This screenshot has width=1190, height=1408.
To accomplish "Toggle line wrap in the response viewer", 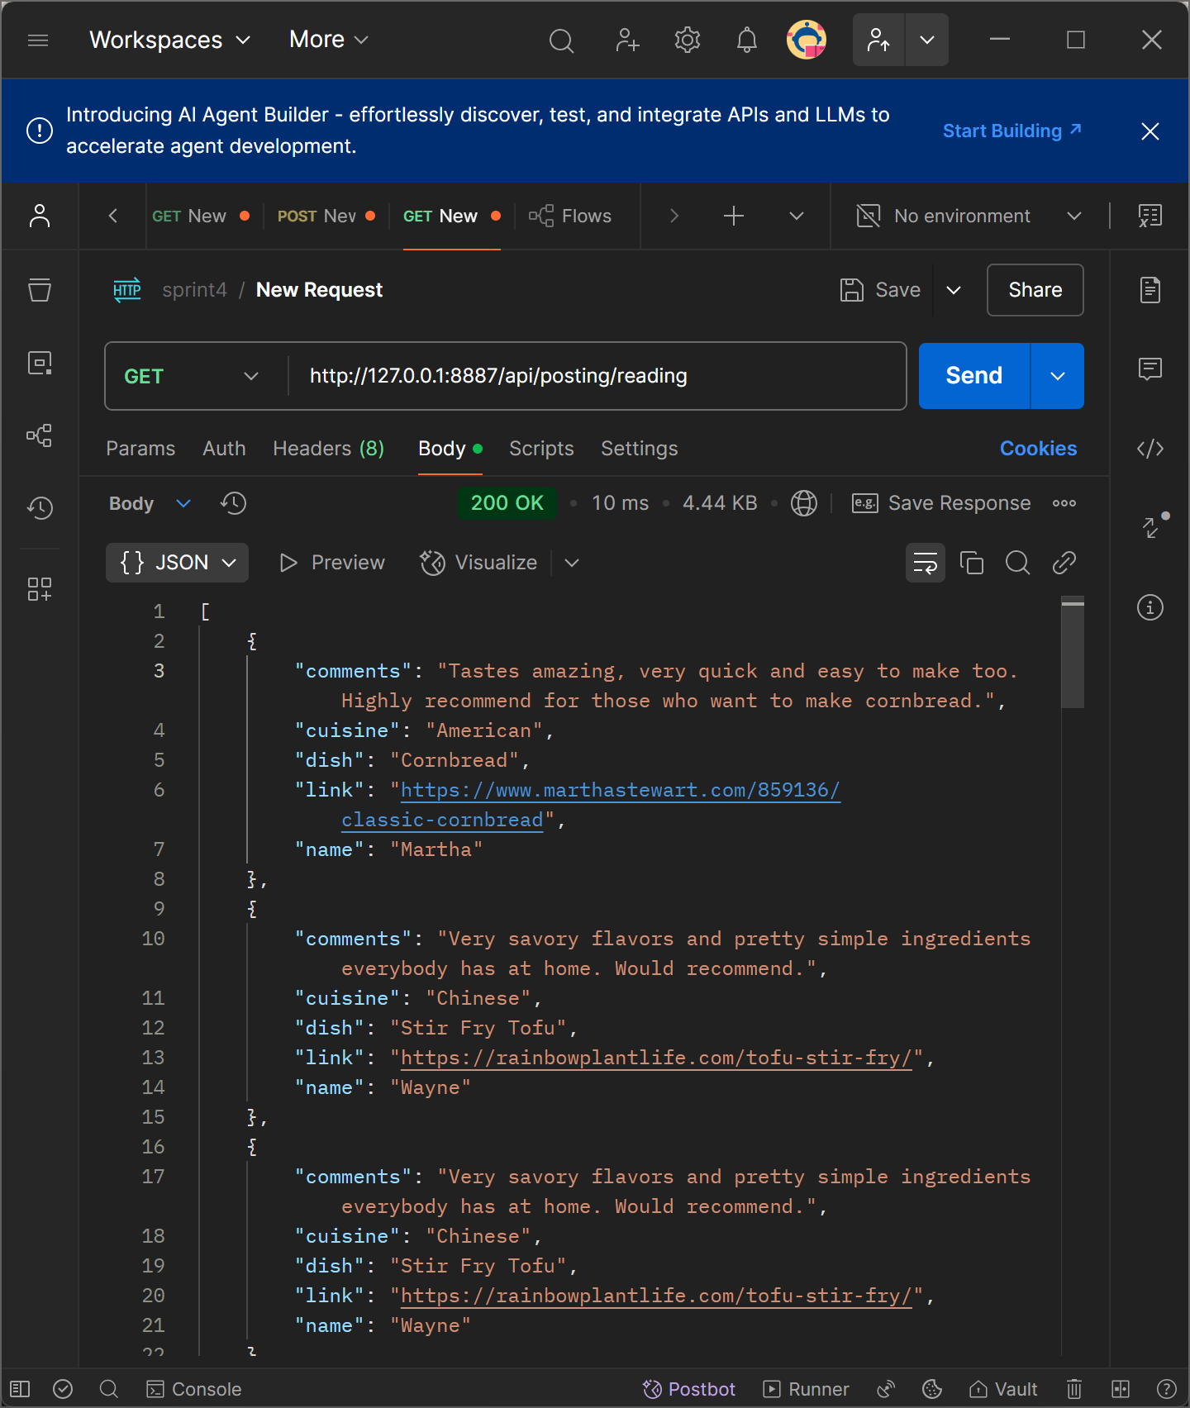I will 925,563.
